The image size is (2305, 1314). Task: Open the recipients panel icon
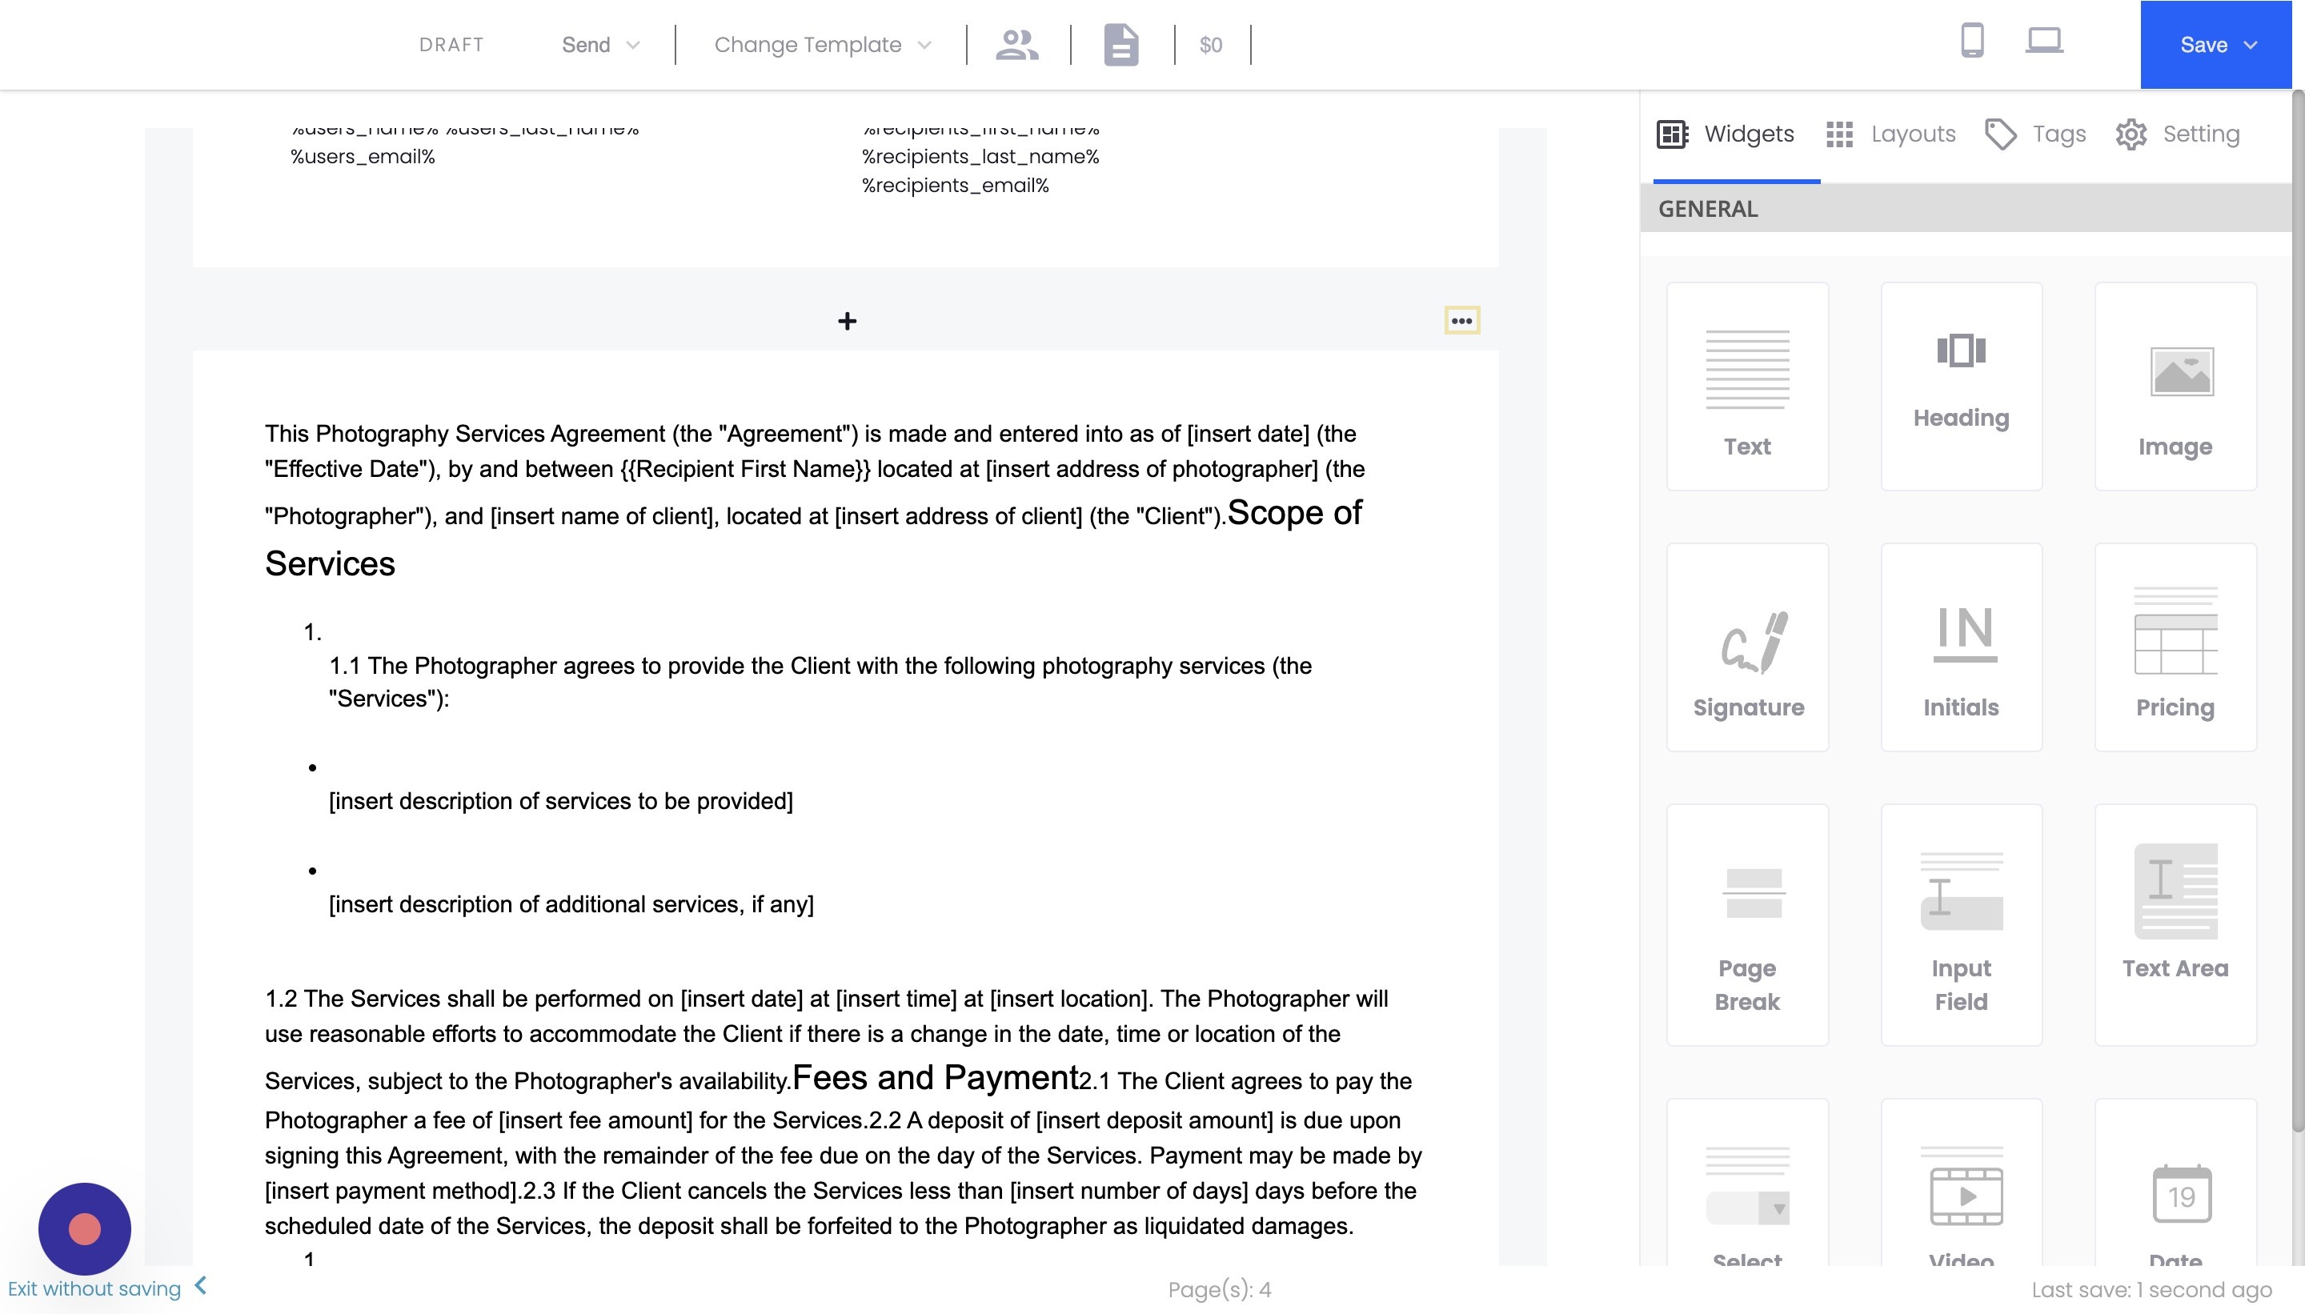point(1016,43)
